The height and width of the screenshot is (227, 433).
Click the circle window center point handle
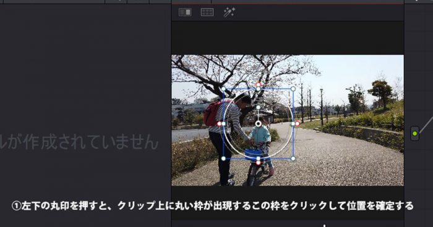[258, 124]
